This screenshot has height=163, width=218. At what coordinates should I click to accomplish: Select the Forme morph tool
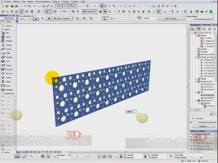pyautogui.click(x=8, y=77)
